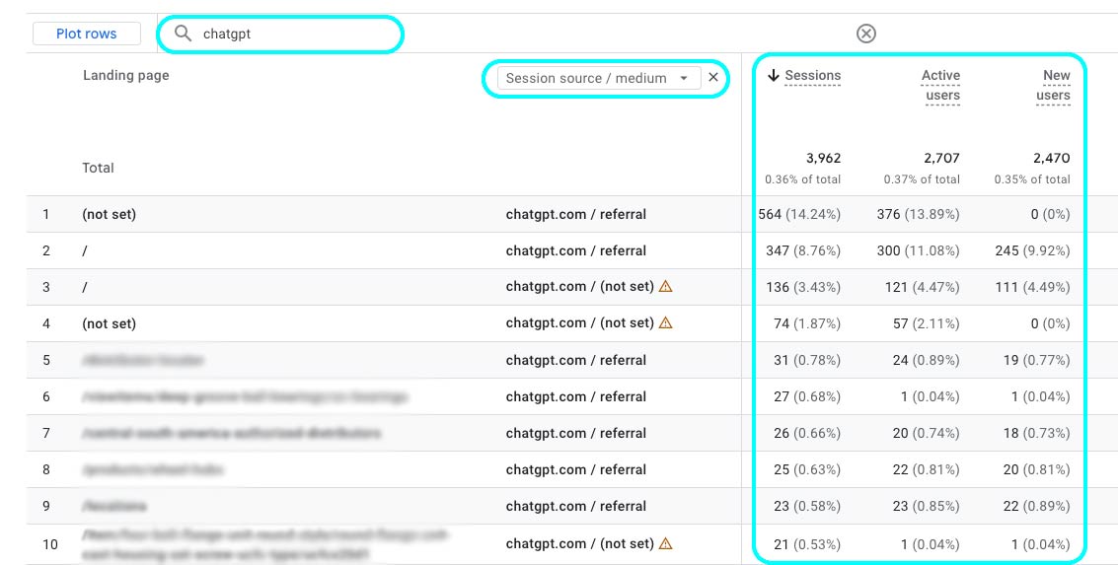Select the (not set) landing page in row 1
1118x565 pixels.
coord(109,214)
